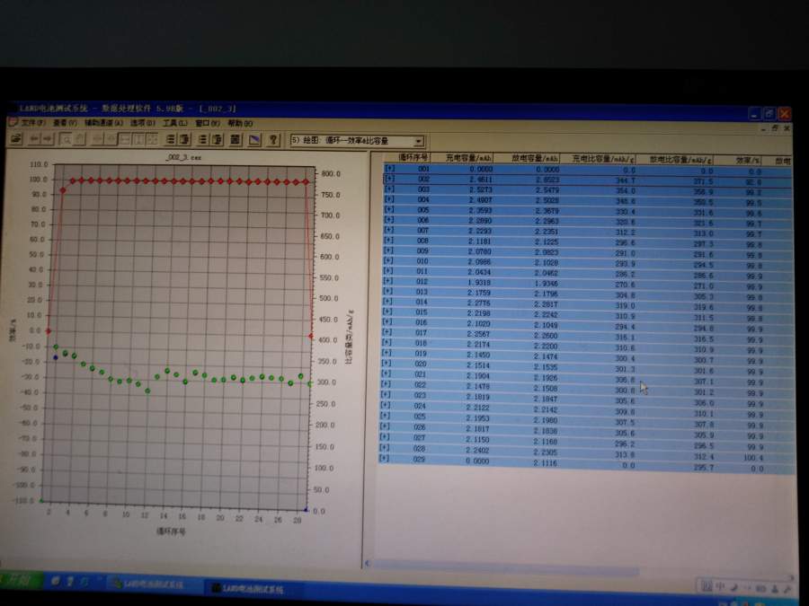
Task: Expand cycle row 023 with [+]
Action: point(386,394)
